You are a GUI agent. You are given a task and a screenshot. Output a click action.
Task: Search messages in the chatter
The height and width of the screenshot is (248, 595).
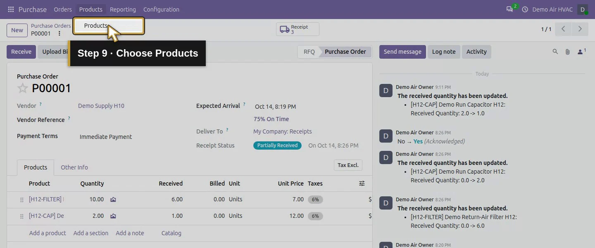(555, 52)
